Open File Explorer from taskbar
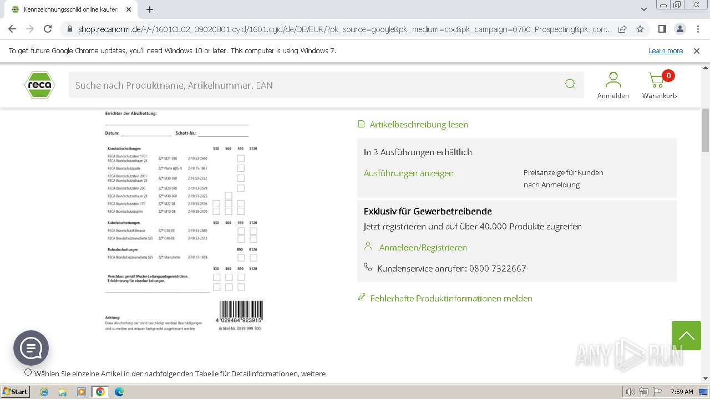Image resolution: width=710 pixels, height=399 pixels. 63,392
